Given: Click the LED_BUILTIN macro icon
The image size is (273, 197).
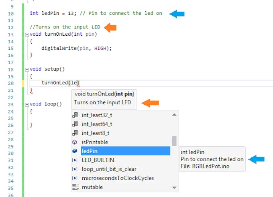Looking at the screenshot, I should pyautogui.click(x=75, y=160).
